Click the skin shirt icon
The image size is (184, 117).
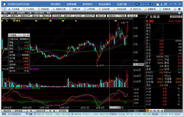tap(179, 13)
